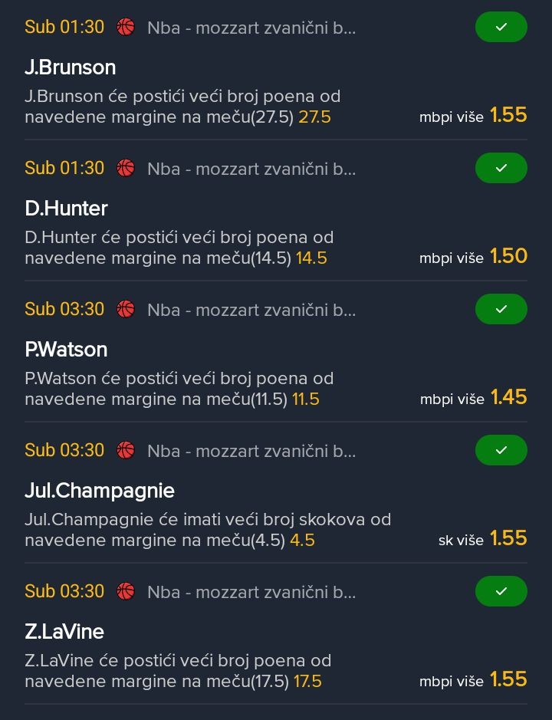Screen dimensions: 552x720
Task: Tap green checkmark badge for D.Hunter bet
Action: click(501, 169)
